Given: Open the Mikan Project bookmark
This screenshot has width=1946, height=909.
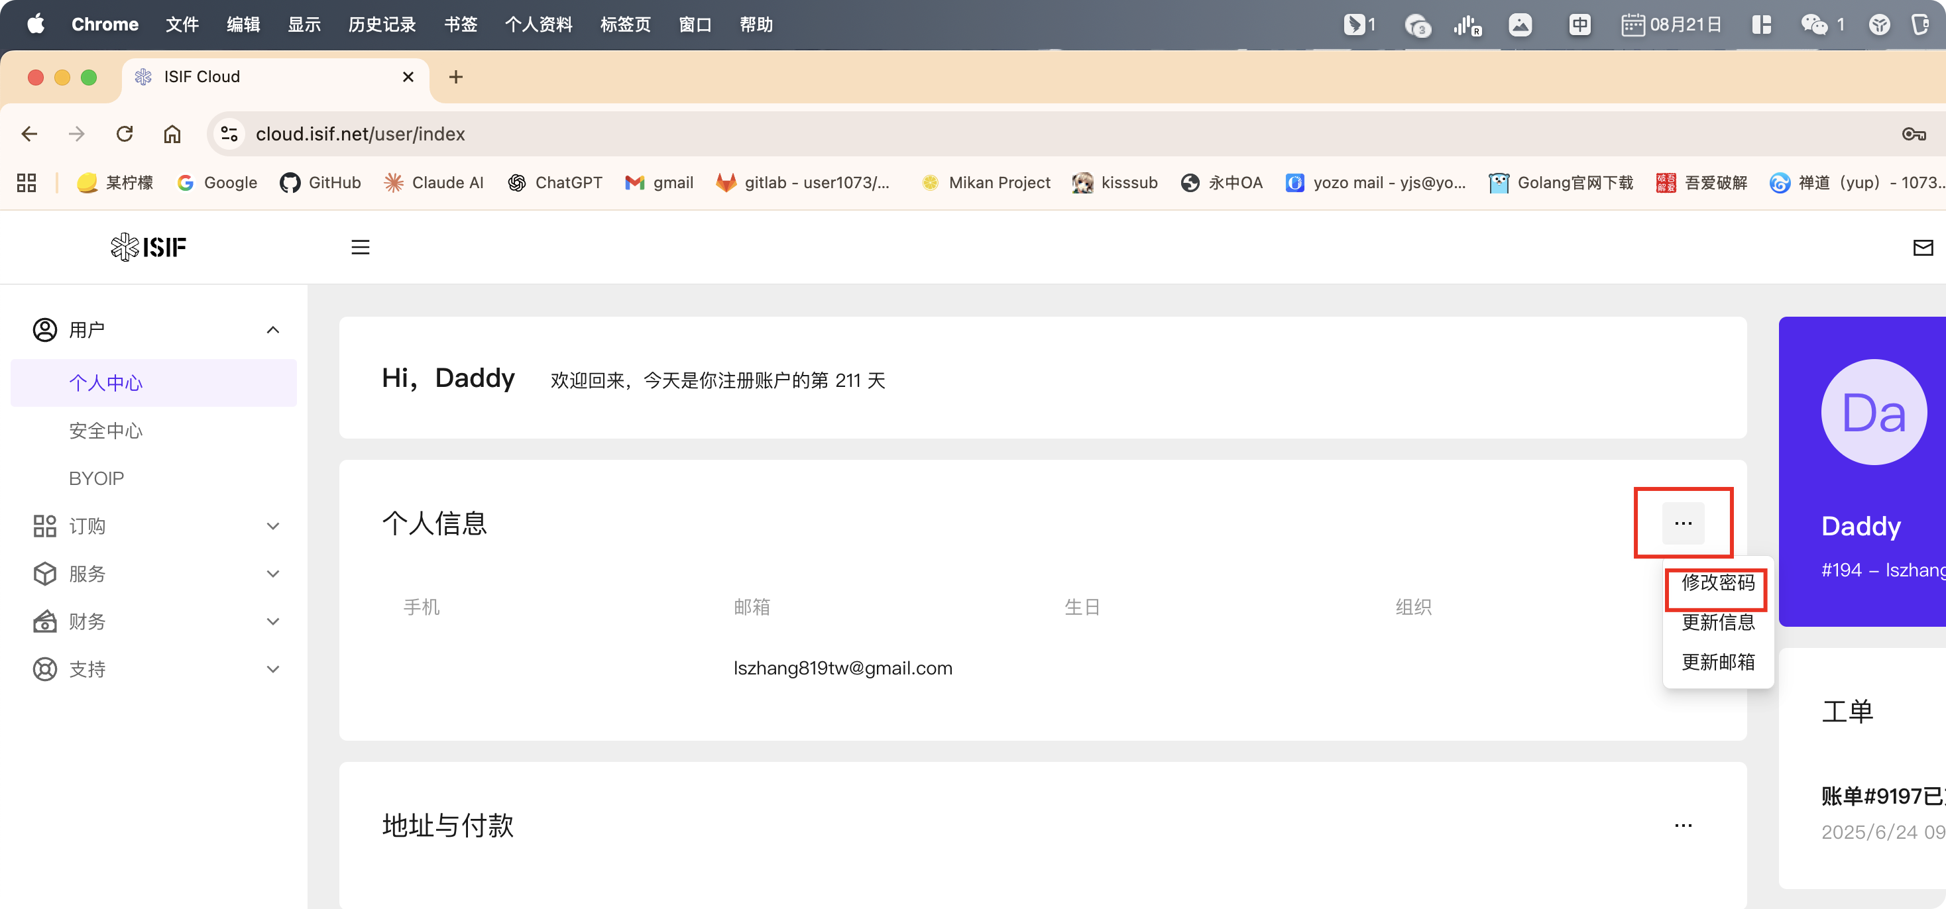Looking at the screenshot, I should click(x=986, y=183).
